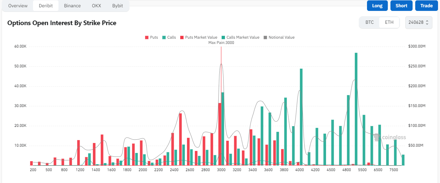Click the tallest green call bar near 5000 strike
The image size is (440, 183).
tap(356, 109)
